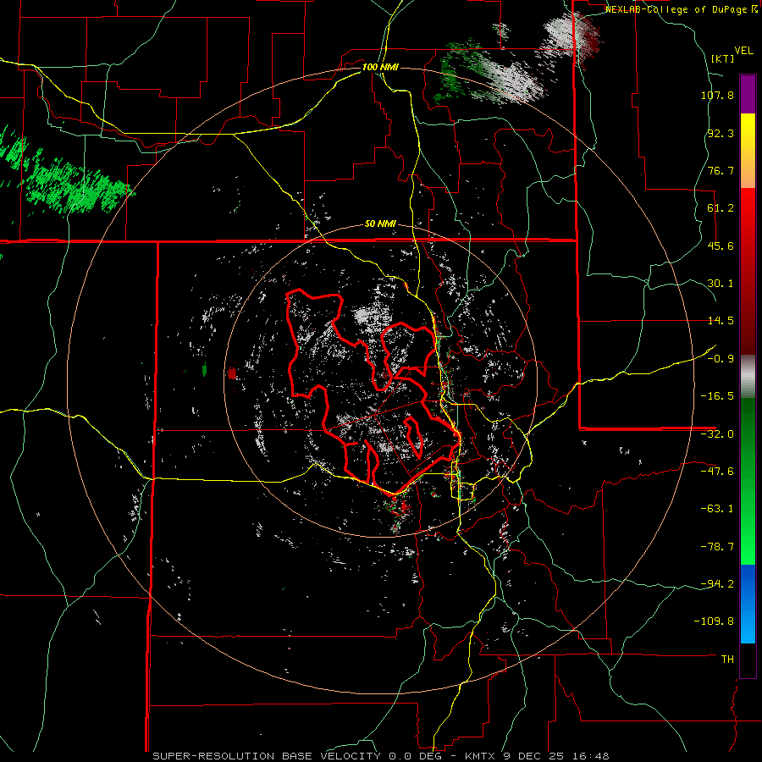The width and height of the screenshot is (762, 762).
Task: Click the 100 NMI range ring label
Action: (x=380, y=67)
